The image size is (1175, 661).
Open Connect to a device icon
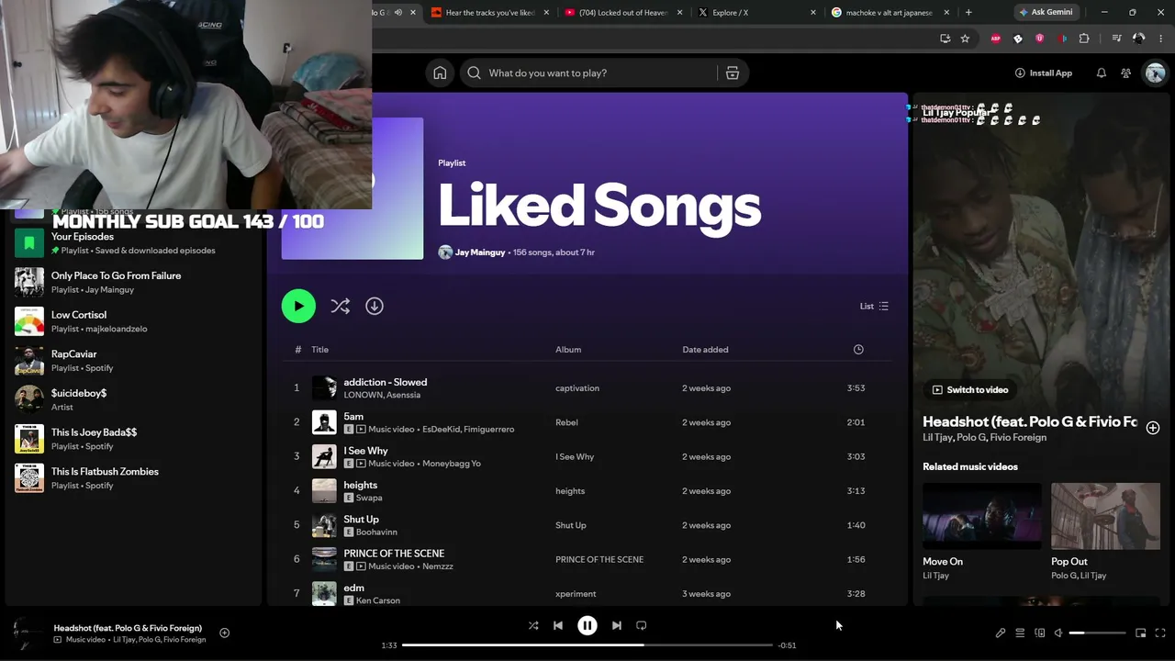[x=1040, y=633]
